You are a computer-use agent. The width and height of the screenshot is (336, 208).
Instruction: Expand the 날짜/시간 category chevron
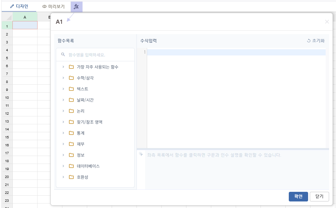[63, 100]
